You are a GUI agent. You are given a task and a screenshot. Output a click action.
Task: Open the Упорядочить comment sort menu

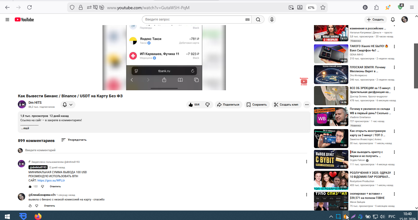click(74, 140)
